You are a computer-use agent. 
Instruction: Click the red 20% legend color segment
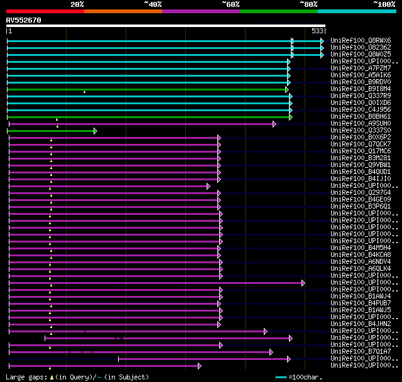45,11
